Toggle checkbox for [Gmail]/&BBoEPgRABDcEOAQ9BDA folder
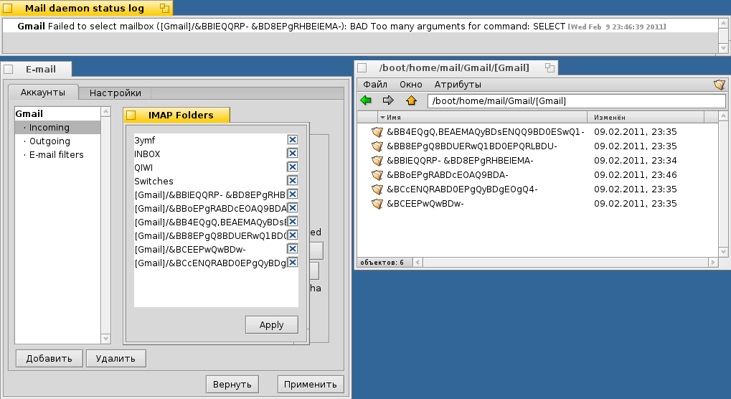This screenshot has height=399, width=731. click(292, 208)
